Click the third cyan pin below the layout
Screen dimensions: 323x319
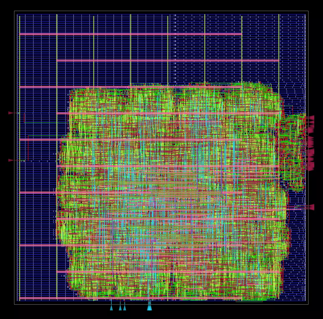(125, 308)
